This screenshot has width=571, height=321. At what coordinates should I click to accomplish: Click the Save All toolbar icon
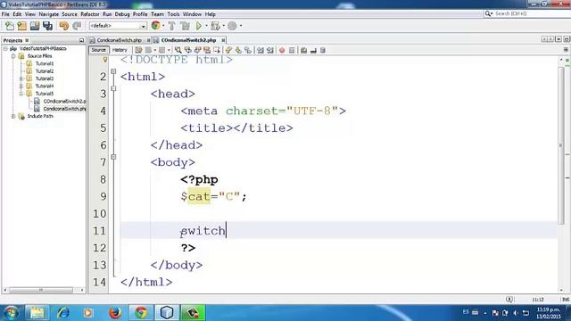click(47, 26)
